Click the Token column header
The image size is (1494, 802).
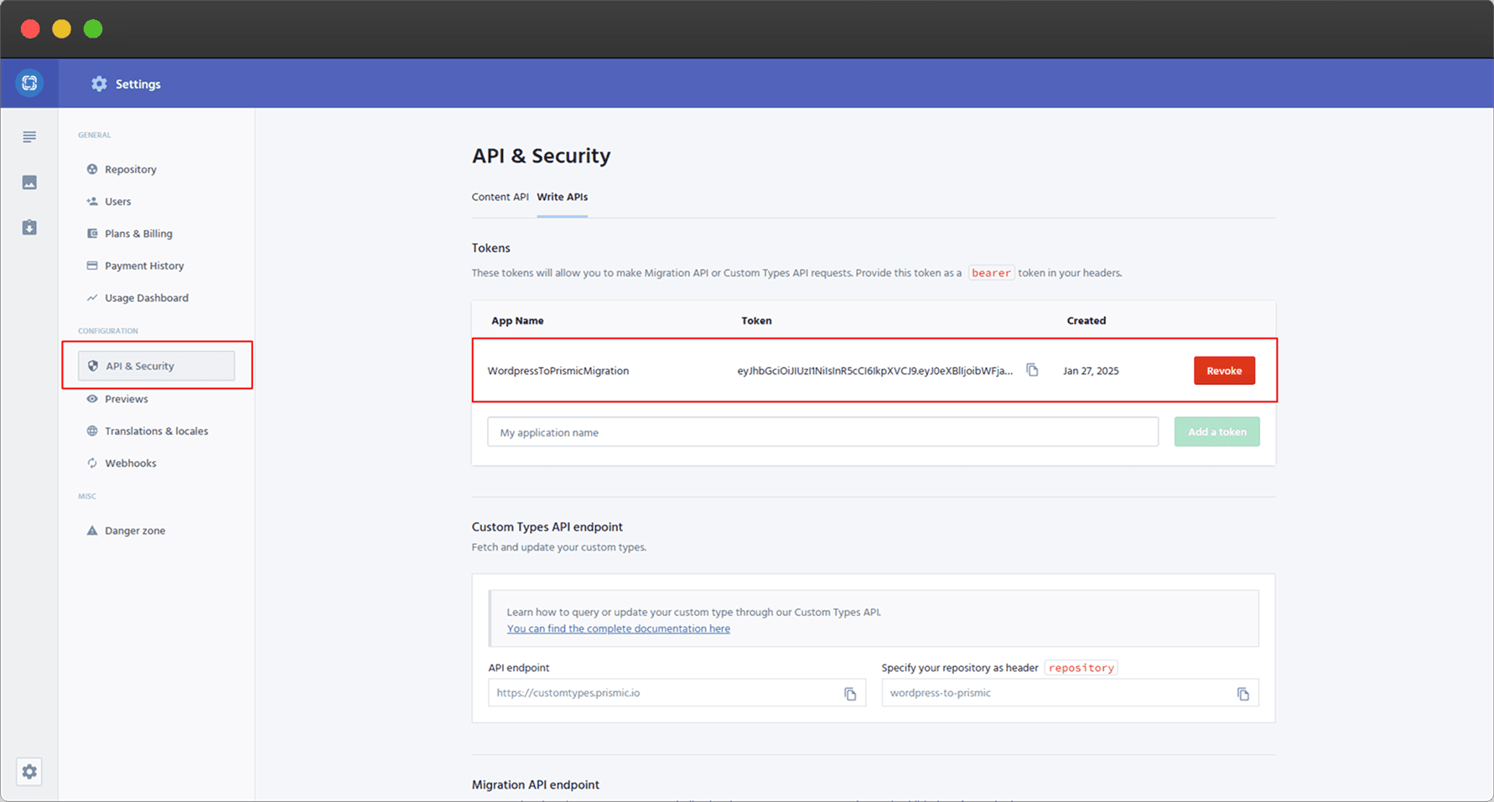tap(756, 320)
